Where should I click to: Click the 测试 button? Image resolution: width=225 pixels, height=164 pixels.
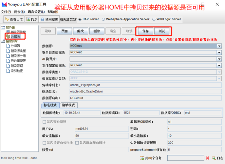(x=162, y=31)
